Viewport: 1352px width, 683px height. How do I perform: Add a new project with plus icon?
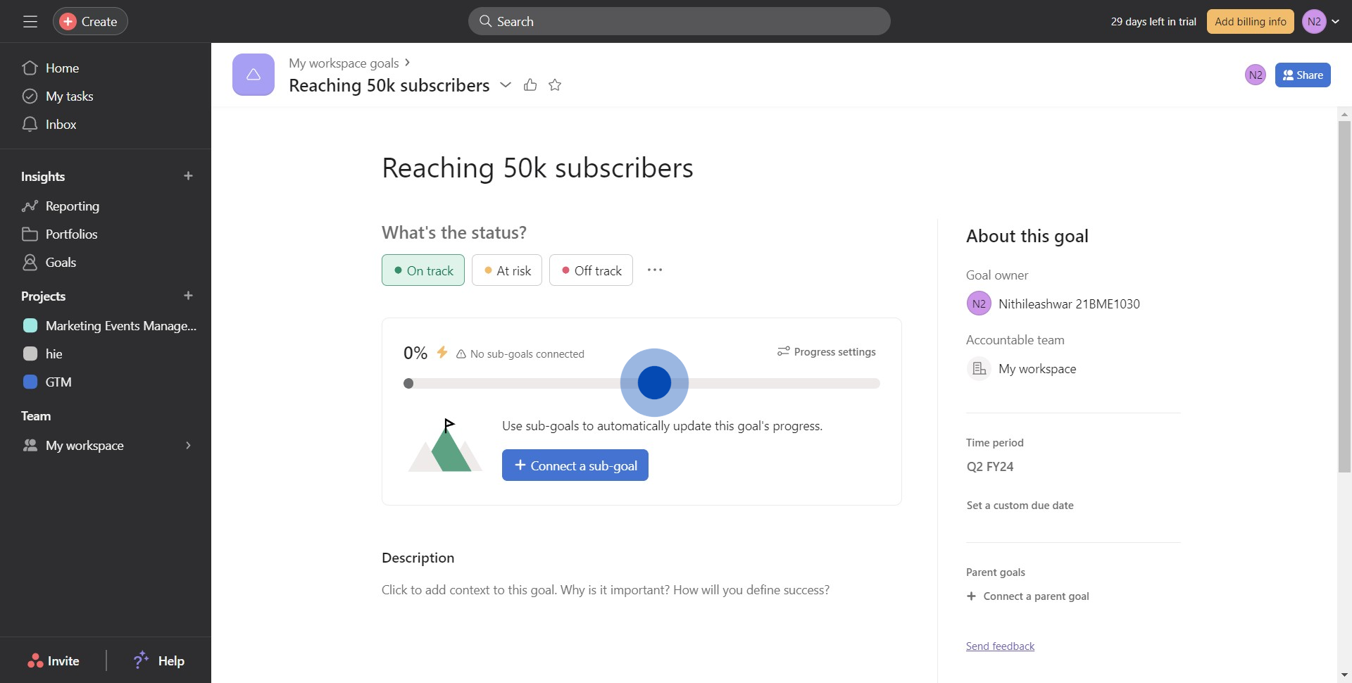click(188, 296)
